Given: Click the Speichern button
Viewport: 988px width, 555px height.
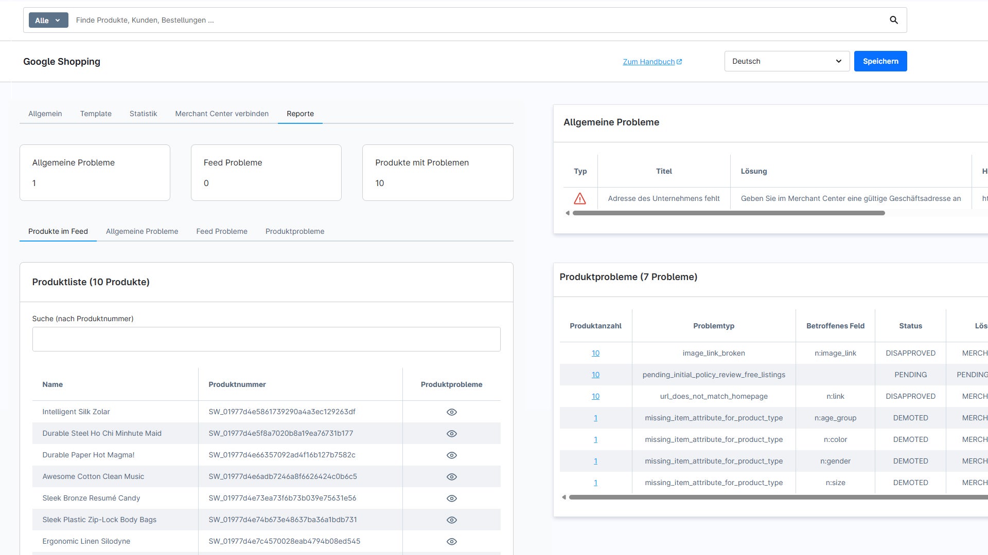Looking at the screenshot, I should point(880,61).
